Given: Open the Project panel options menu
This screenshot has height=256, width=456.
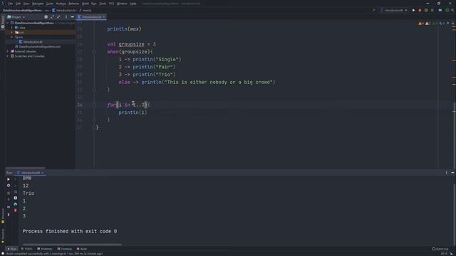Looking at the screenshot, I should 66,17.
